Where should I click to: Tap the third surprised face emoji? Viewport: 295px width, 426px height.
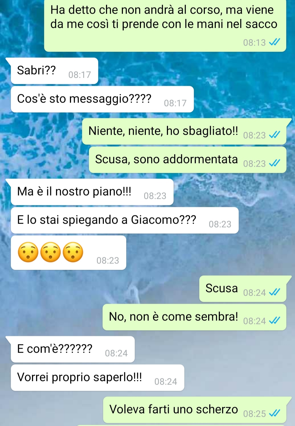tap(73, 252)
